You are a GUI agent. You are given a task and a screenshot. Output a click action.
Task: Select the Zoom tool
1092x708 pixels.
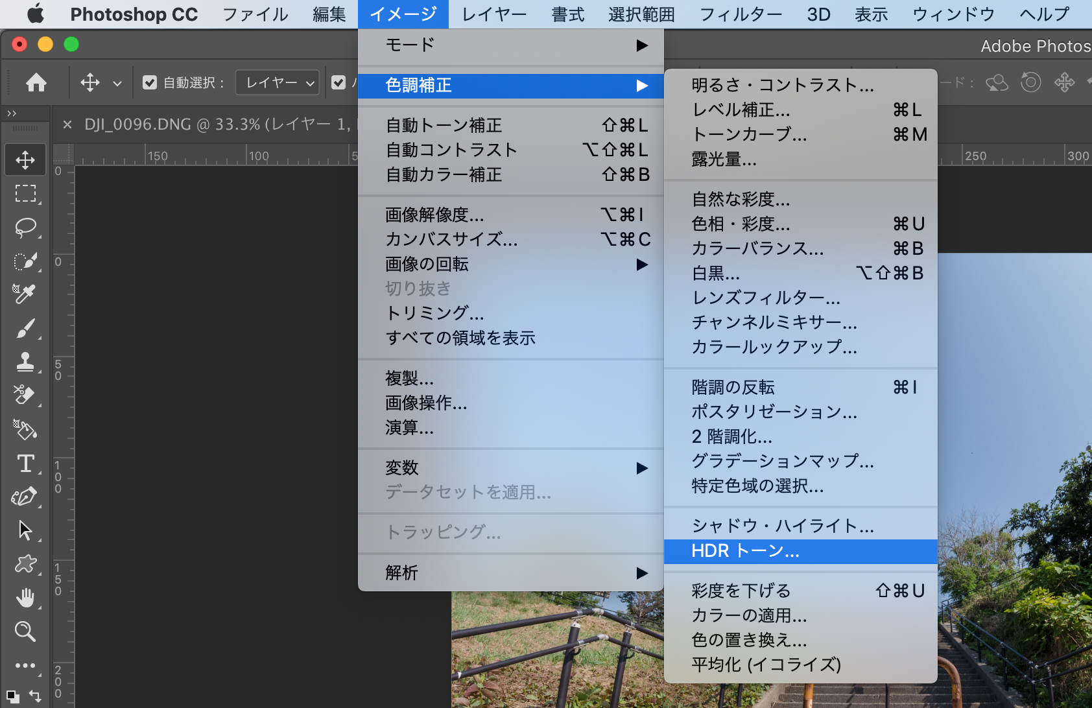click(x=25, y=631)
